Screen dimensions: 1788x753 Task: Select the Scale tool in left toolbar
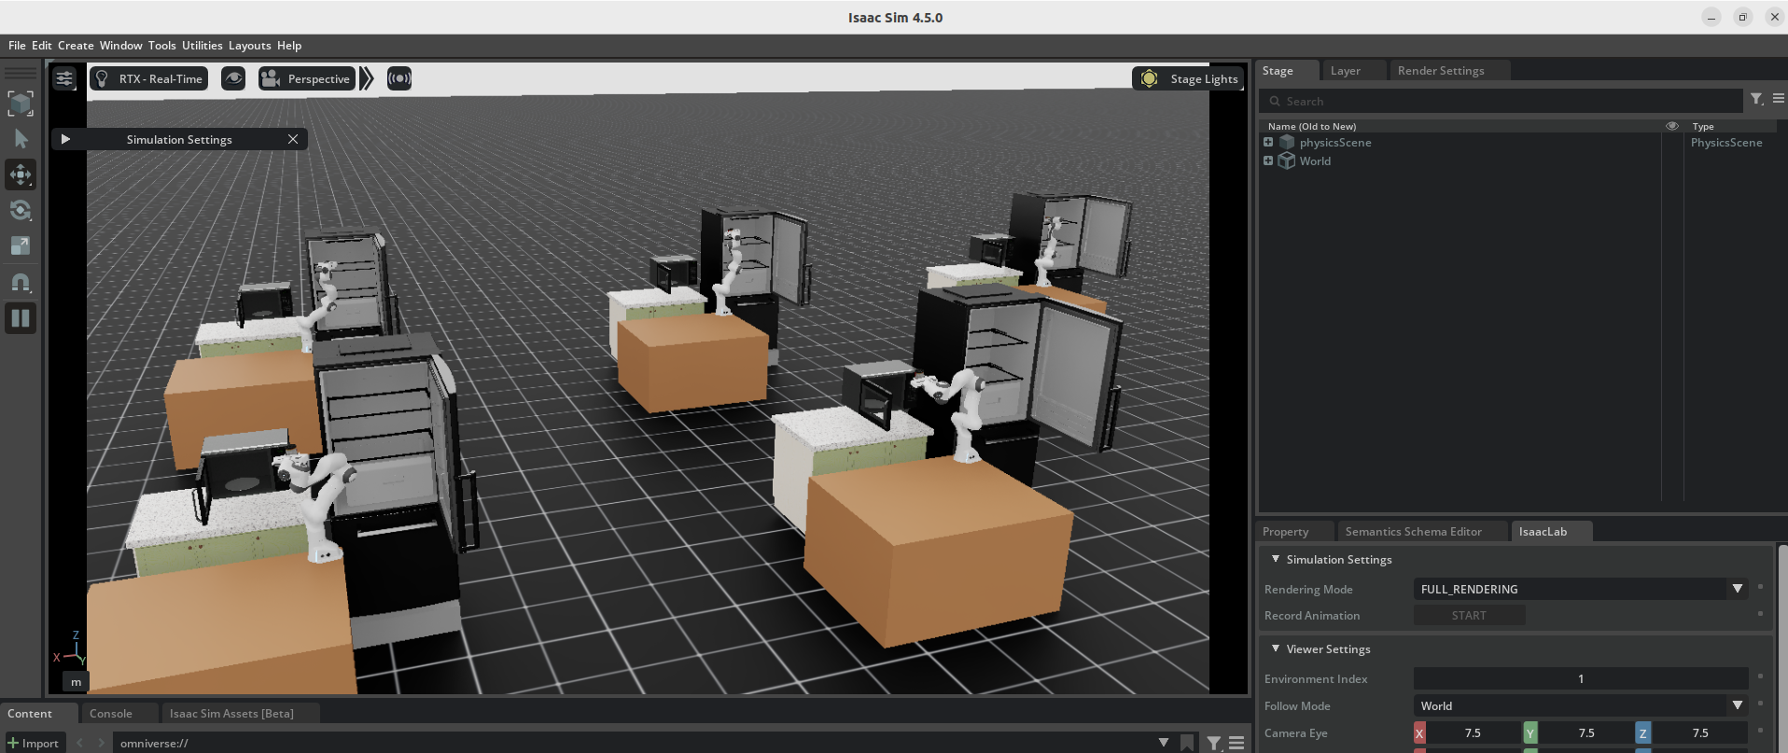(x=21, y=245)
